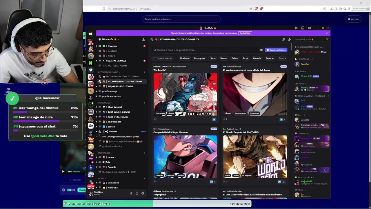Filter posts by En progreso tag
The image size is (371, 209).
coord(199,58)
